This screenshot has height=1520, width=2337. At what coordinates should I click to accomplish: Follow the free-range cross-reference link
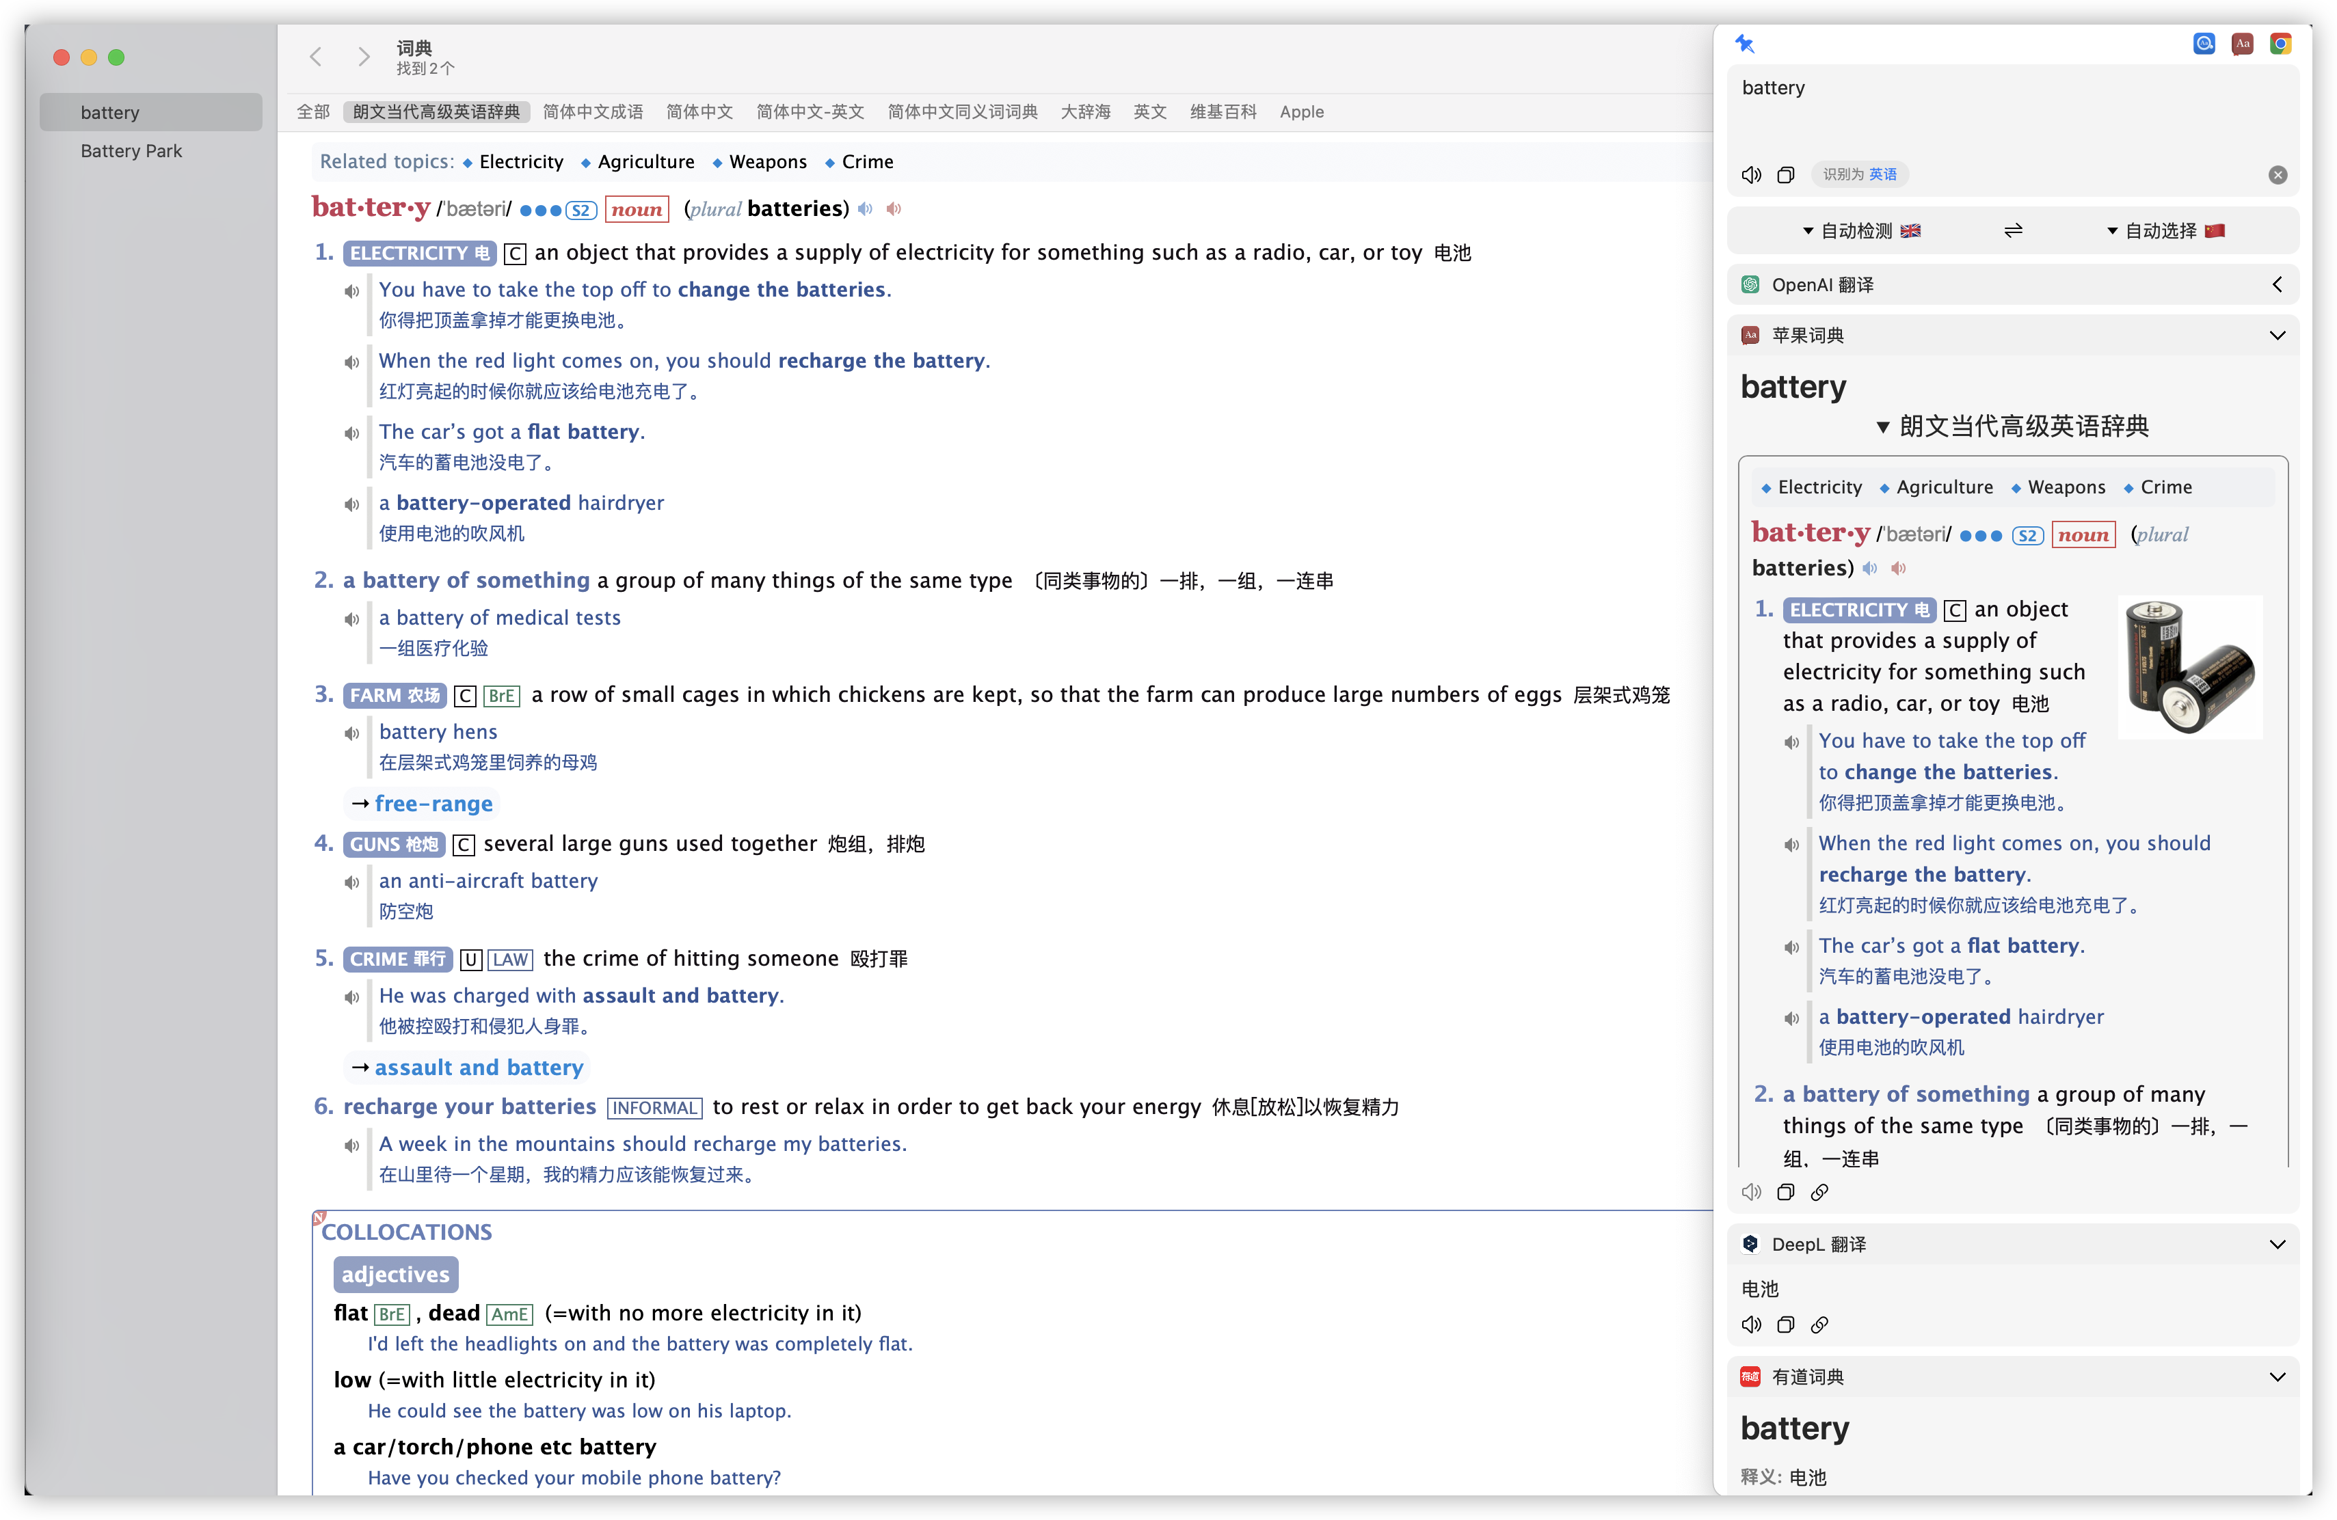coord(433,804)
